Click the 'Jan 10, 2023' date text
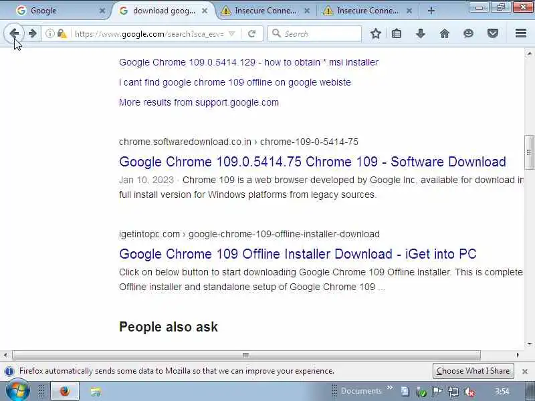Viewport: 535px width, 401px height. click(x=146, y=180)
